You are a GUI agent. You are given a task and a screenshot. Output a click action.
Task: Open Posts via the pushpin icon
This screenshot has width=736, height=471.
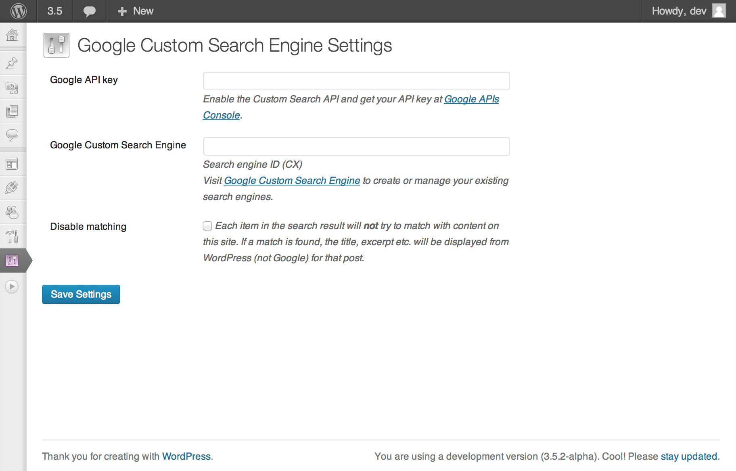(x=12, y=63)
